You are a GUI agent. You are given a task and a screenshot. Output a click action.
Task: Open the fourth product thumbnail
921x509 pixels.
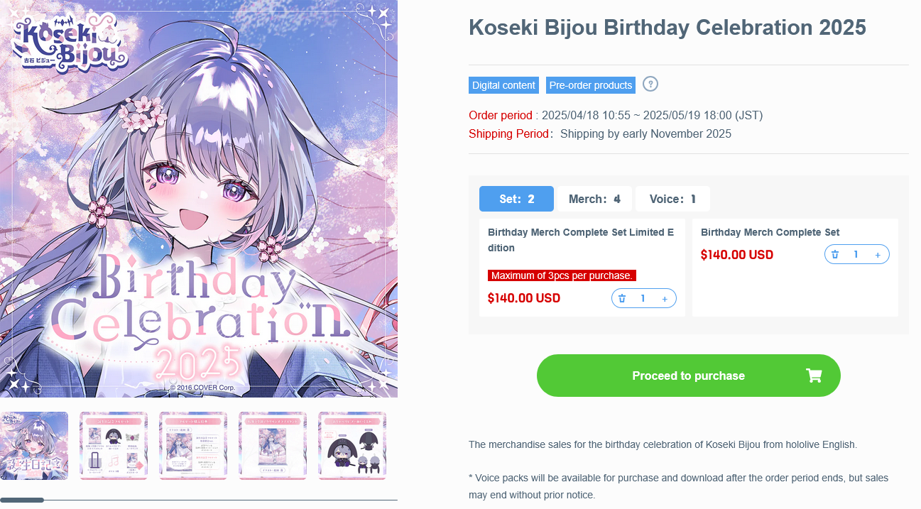(273, 446)
